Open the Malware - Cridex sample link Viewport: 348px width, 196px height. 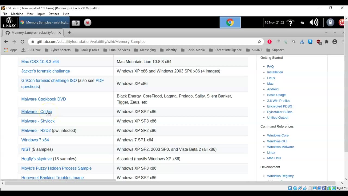pyautogui.click(x=37, y=112)
